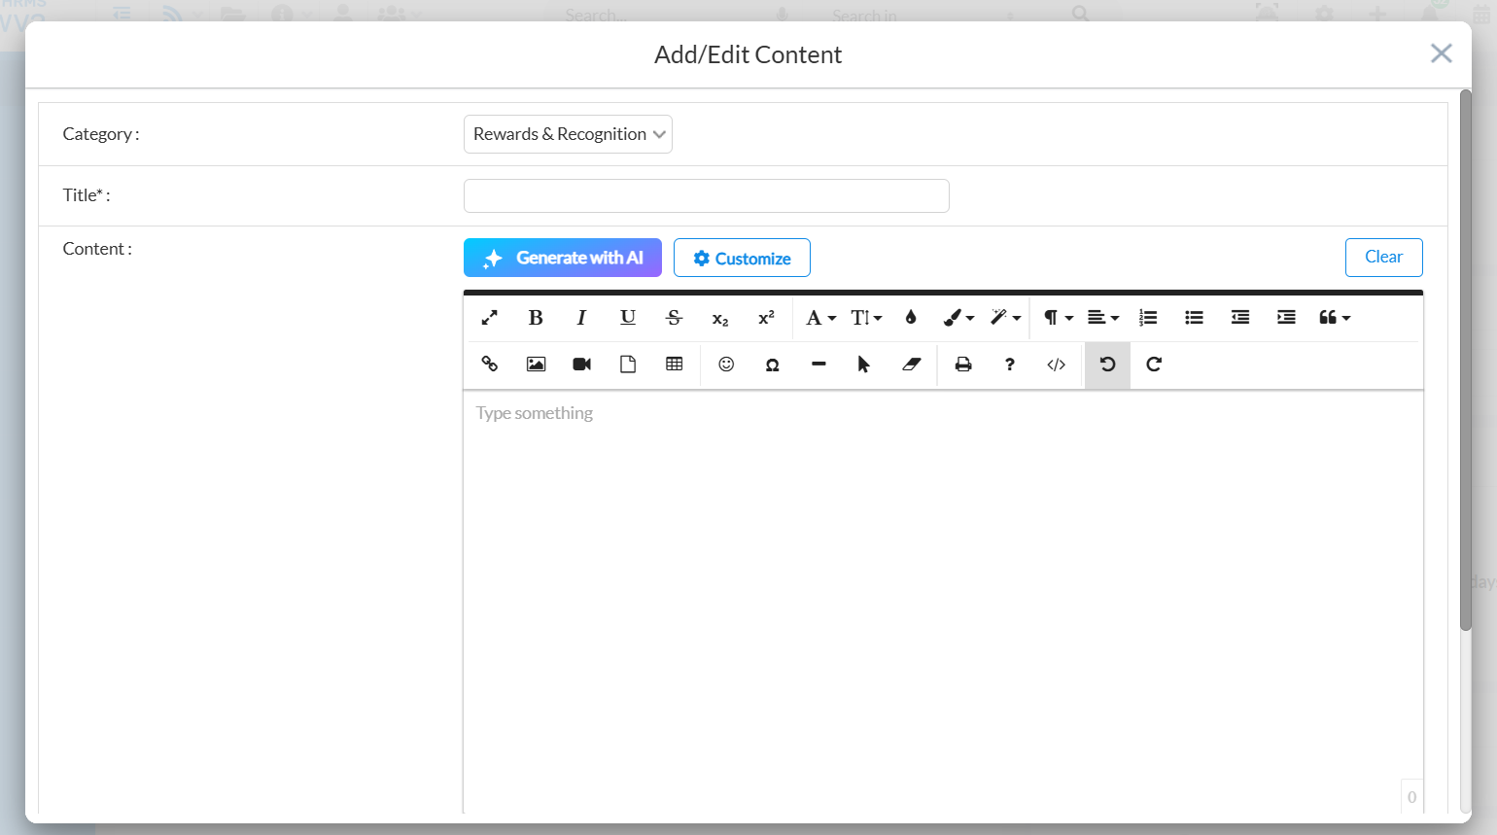1497x835 pixels.
Task: Insert an image using image icon
Action: pos(536,365)
